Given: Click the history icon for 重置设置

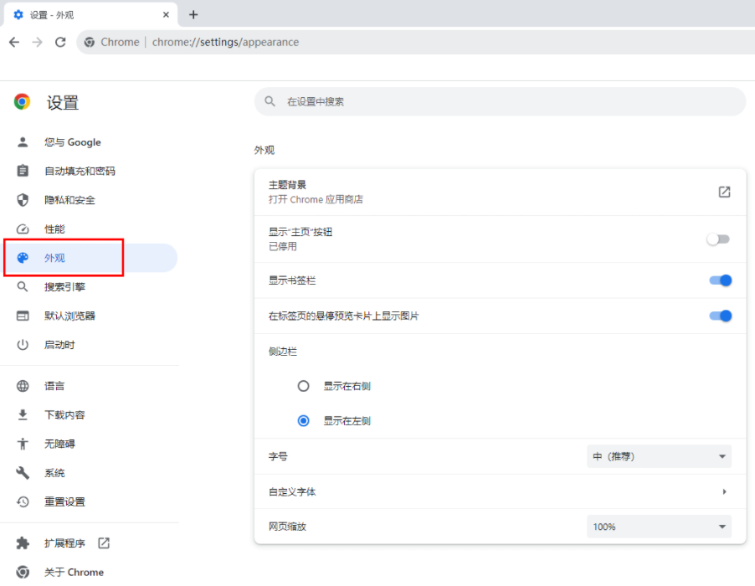Looking at the screenshot, I should 23,501.
